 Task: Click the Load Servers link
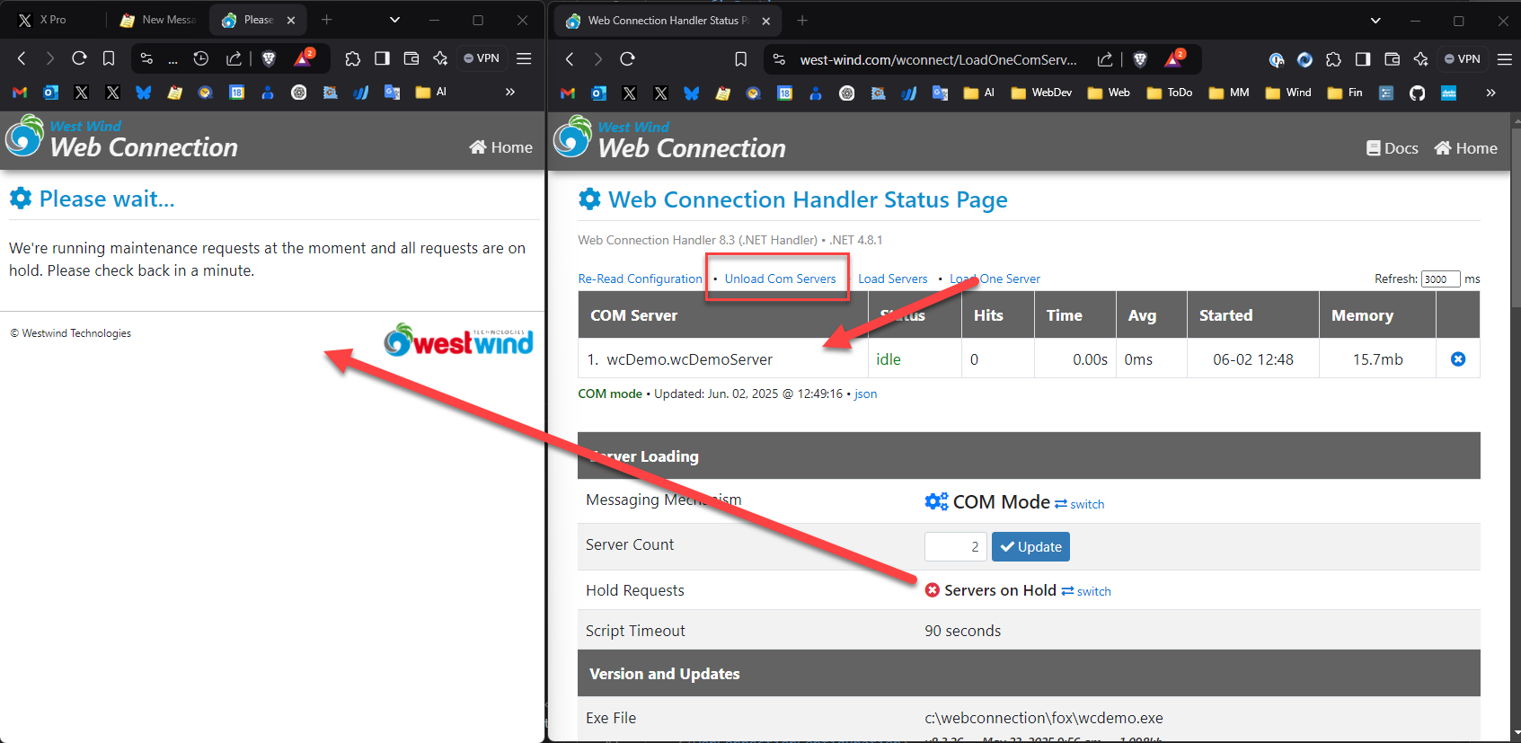(893, 279)
